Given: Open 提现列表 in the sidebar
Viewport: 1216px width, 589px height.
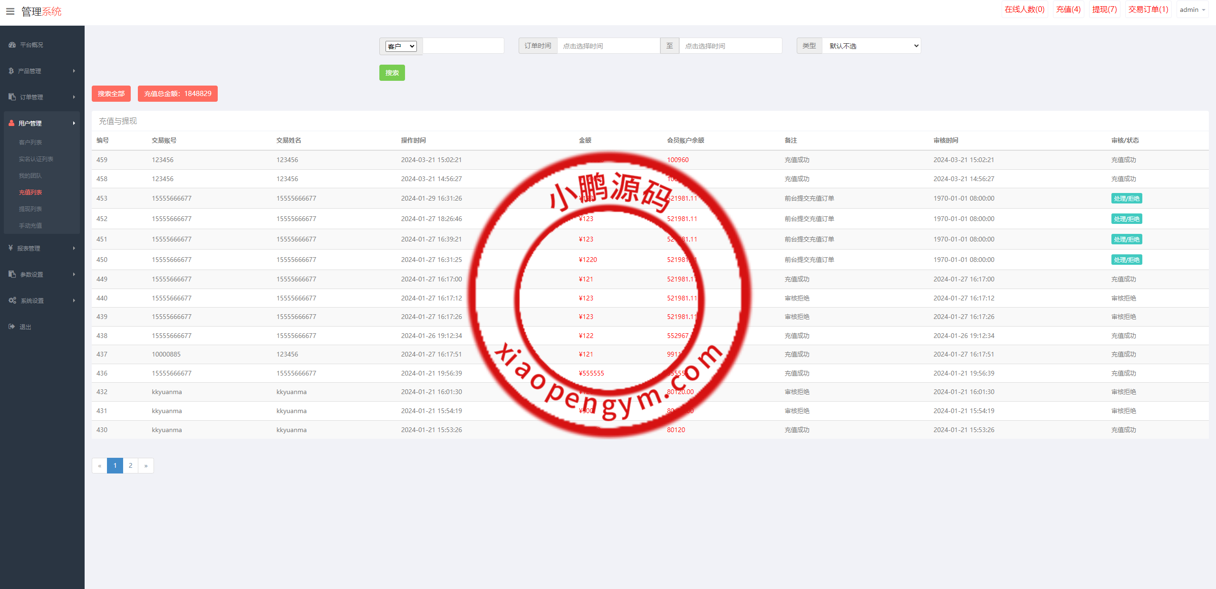Looking at the screenshot, I should tap(30, 209).
